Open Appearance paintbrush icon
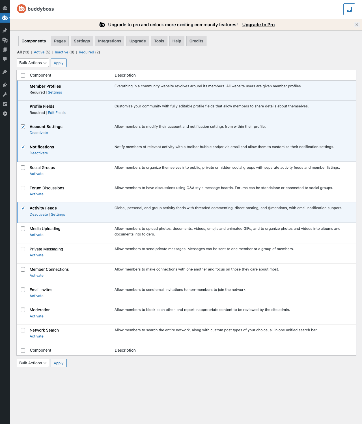Viewport: 362px width, 424px height. [x=5, y=72]
